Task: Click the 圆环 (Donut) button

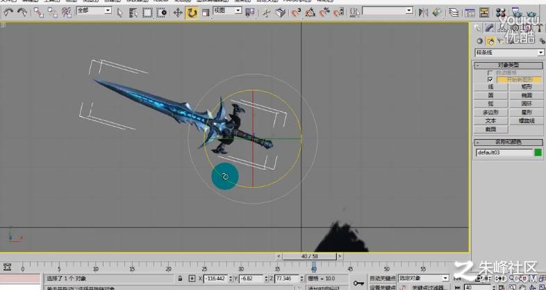Action: pyautogui.click(x=527, y=104)
